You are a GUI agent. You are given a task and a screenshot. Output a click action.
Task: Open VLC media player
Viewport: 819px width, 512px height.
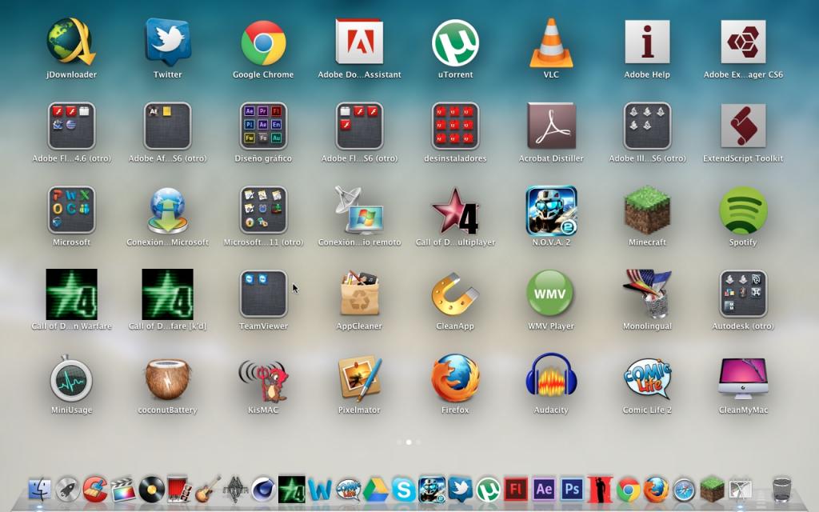(x=551, y=43)
